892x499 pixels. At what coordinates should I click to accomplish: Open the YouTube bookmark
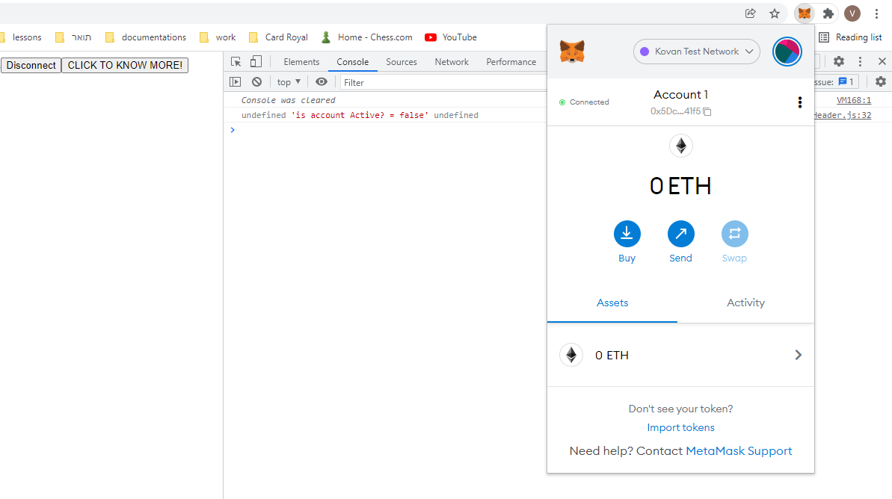click(451, 37)
